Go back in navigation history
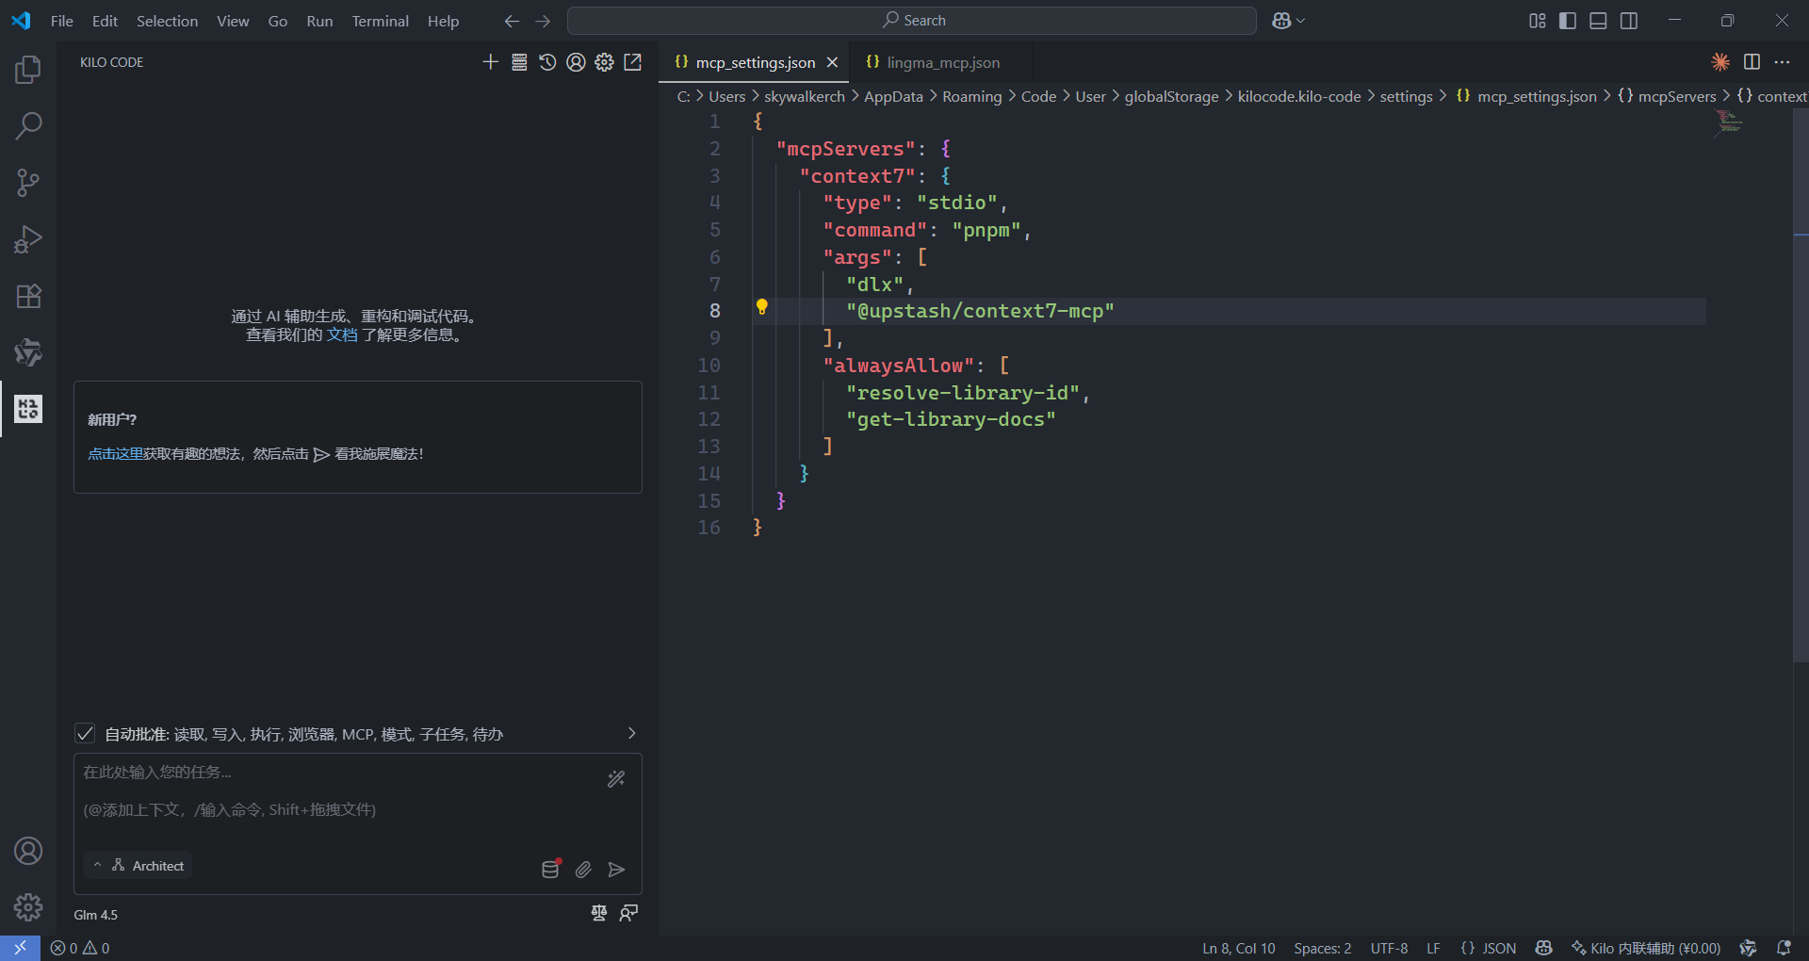Image resolution: width=1809 pixels, height=961 pixels. pos(512,21)
